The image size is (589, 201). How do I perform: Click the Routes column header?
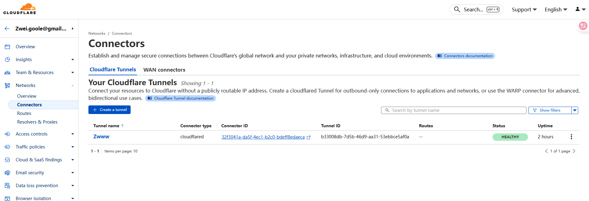click(426, 126)
